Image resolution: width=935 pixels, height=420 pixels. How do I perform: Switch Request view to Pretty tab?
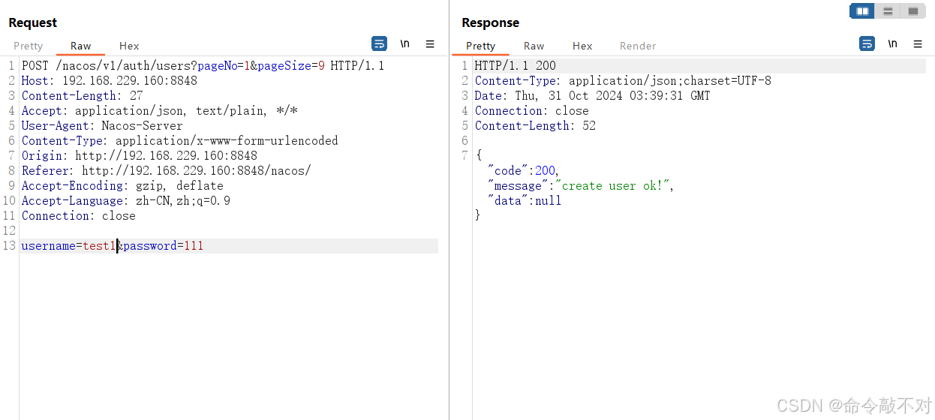pyautogui.click(x=29, y=46)
